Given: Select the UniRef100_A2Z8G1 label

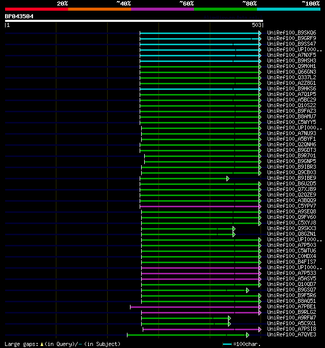Looking at the screenshot, I should (x=291, y=83).
